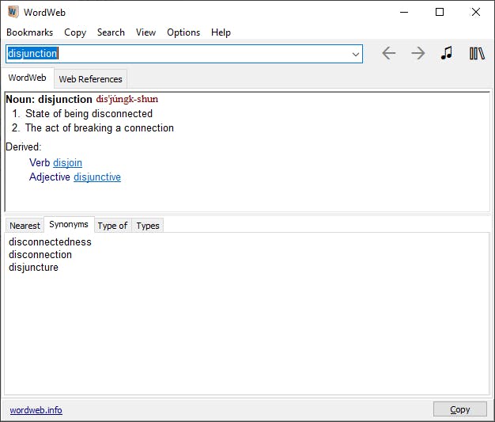Maximize the WordWeb window
The image size is (495, 422).
[440, 13]
